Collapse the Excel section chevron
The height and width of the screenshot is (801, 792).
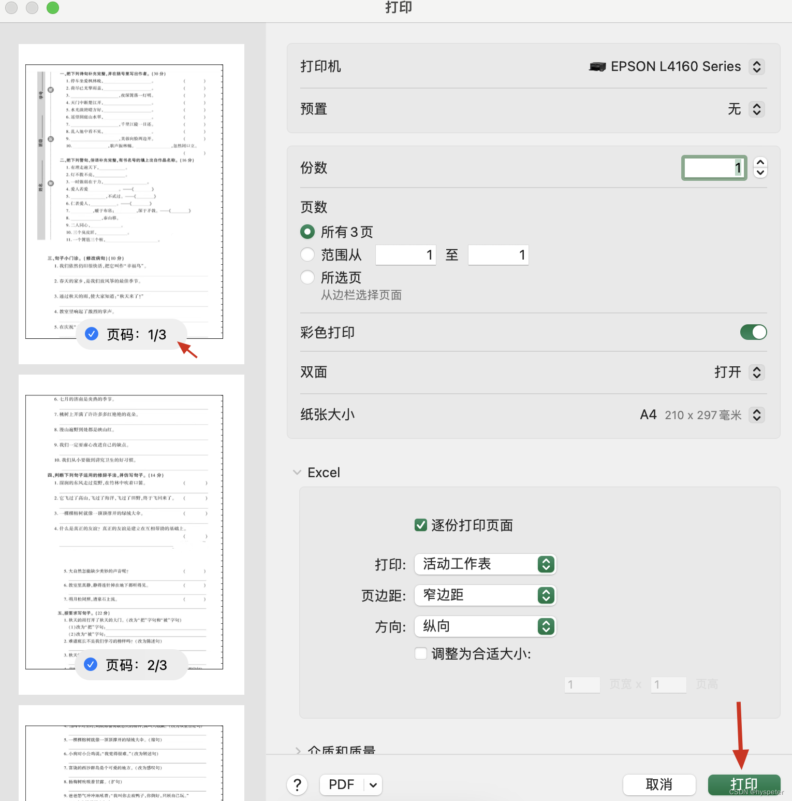(x=297, y=472)
